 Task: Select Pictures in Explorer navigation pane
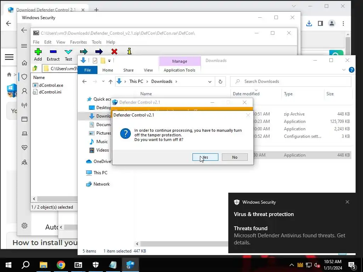100,133
